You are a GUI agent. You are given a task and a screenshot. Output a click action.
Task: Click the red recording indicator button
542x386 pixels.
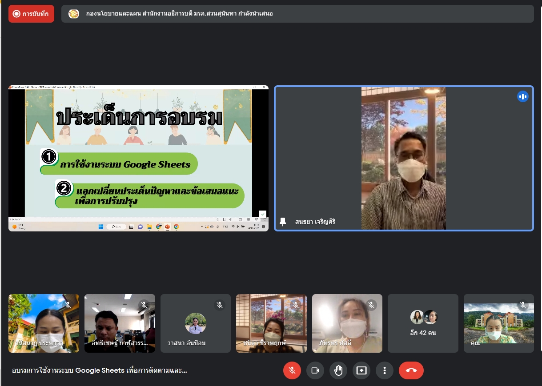(31, 14)
